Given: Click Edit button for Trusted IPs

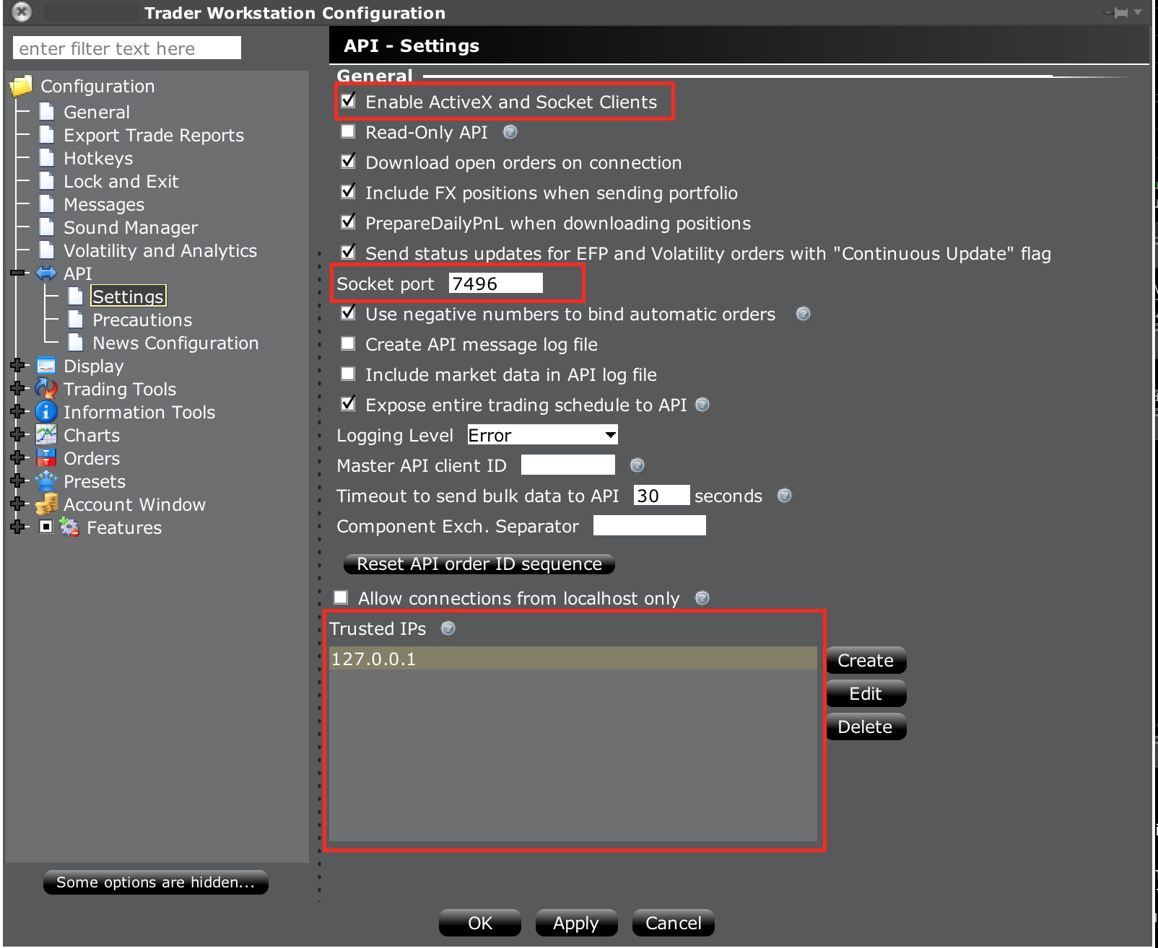Looking at the screenshot, I should tap(866, 693).
